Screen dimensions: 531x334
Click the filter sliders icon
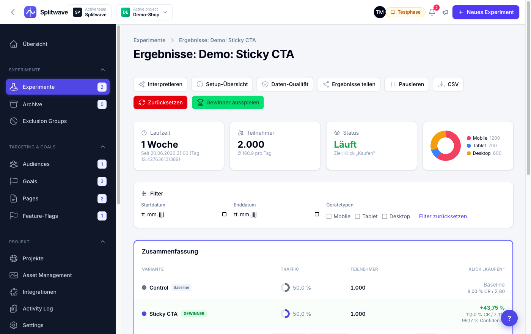tap(144, 194)
